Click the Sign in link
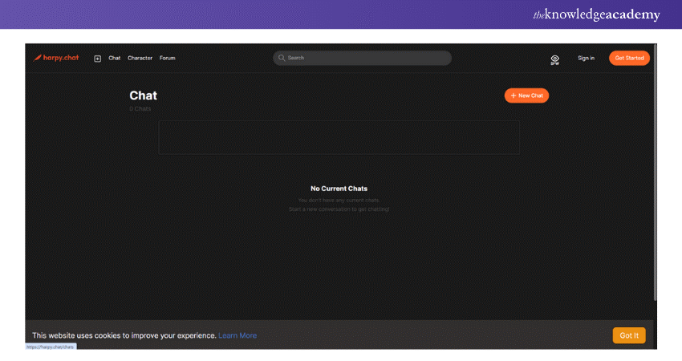The image size is (682, 361). 586,59
